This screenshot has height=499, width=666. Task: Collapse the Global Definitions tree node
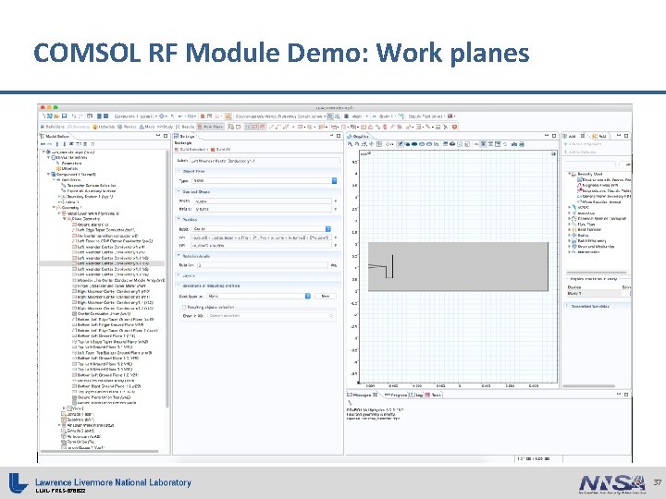(48, 157)
